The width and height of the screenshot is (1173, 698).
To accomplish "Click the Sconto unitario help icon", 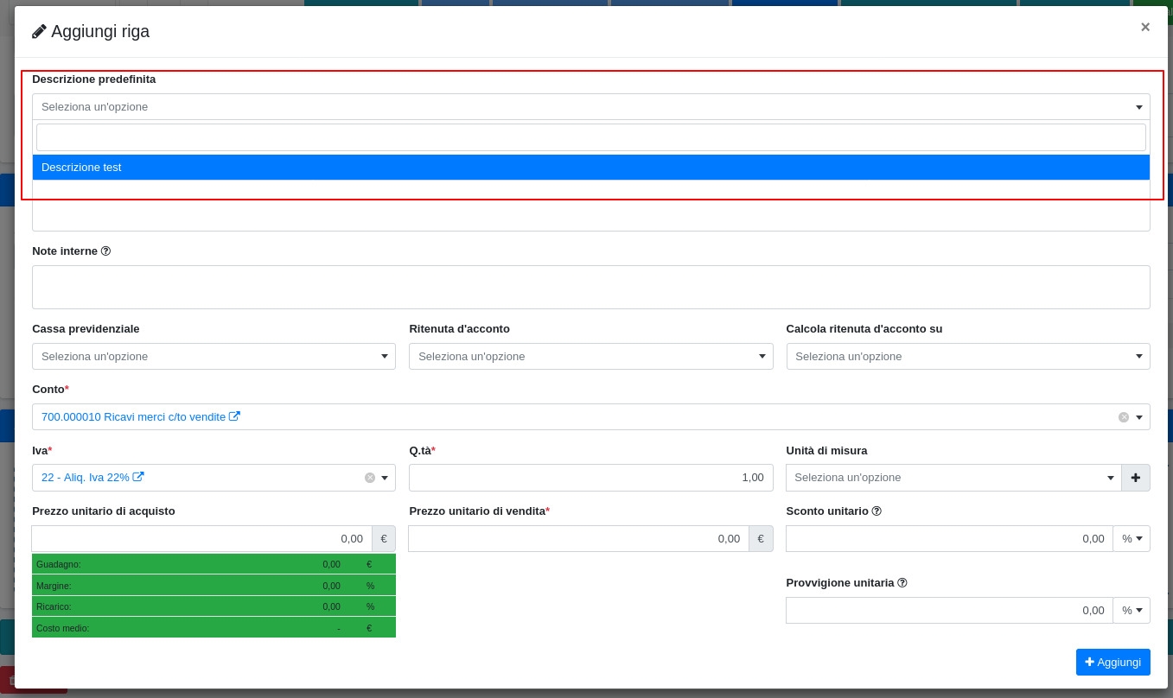I will point(877,511).
